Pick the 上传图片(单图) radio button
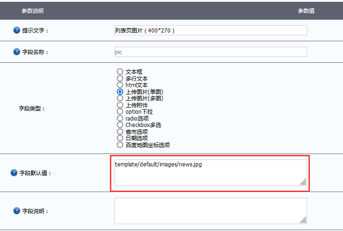This screenshot has width=343, height=231. (120, 92)
